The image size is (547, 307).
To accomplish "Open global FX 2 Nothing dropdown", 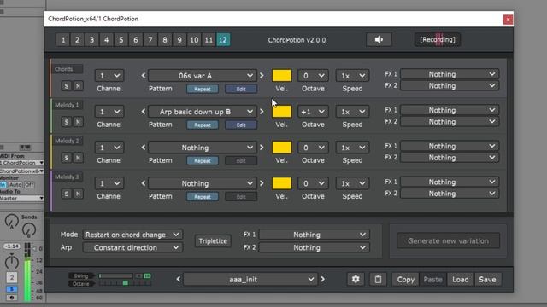I will (x=314, y=247).
